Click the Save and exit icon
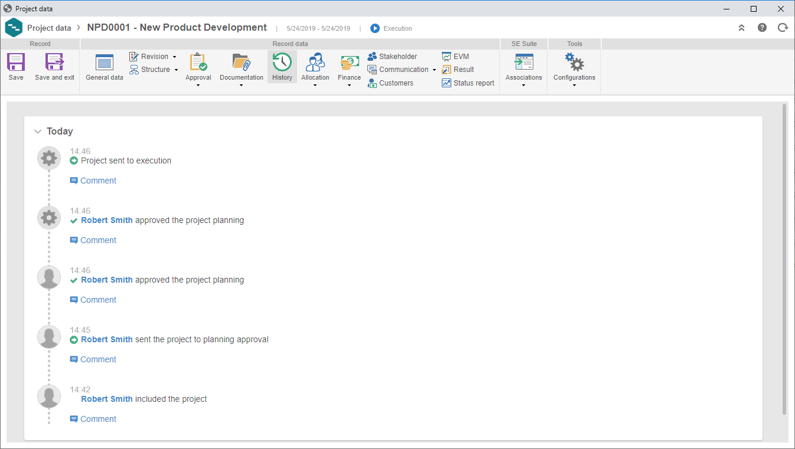This screenshot has height=449, width=795. pos(54,62)
